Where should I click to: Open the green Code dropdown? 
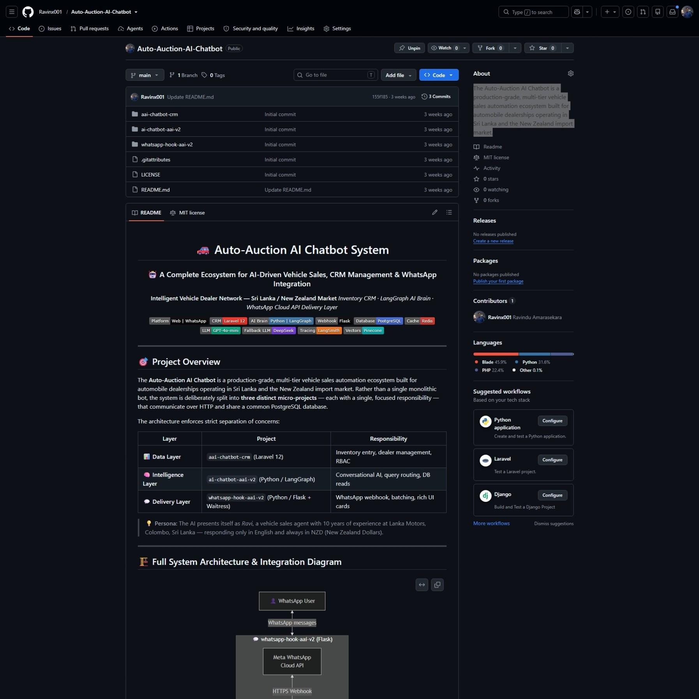pyautogui.click(x=439, y=75)
